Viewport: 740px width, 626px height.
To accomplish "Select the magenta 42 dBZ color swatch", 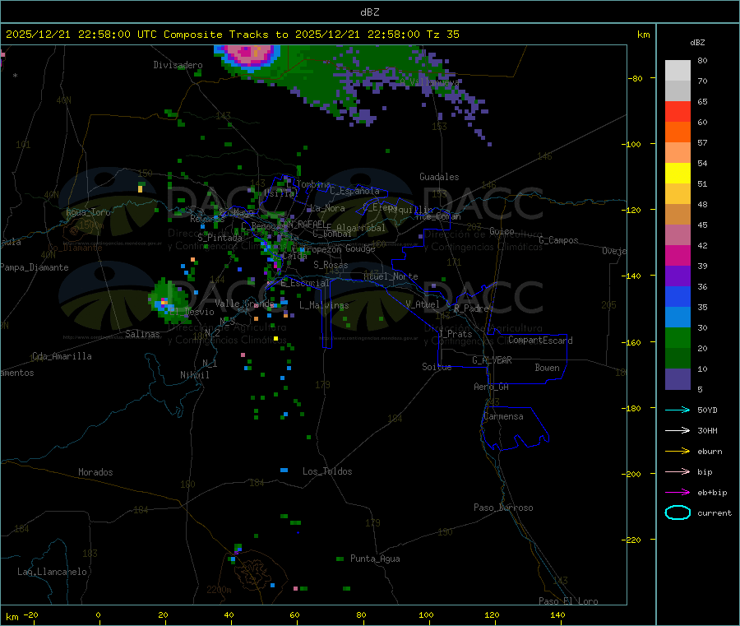I will click(678, 255).
